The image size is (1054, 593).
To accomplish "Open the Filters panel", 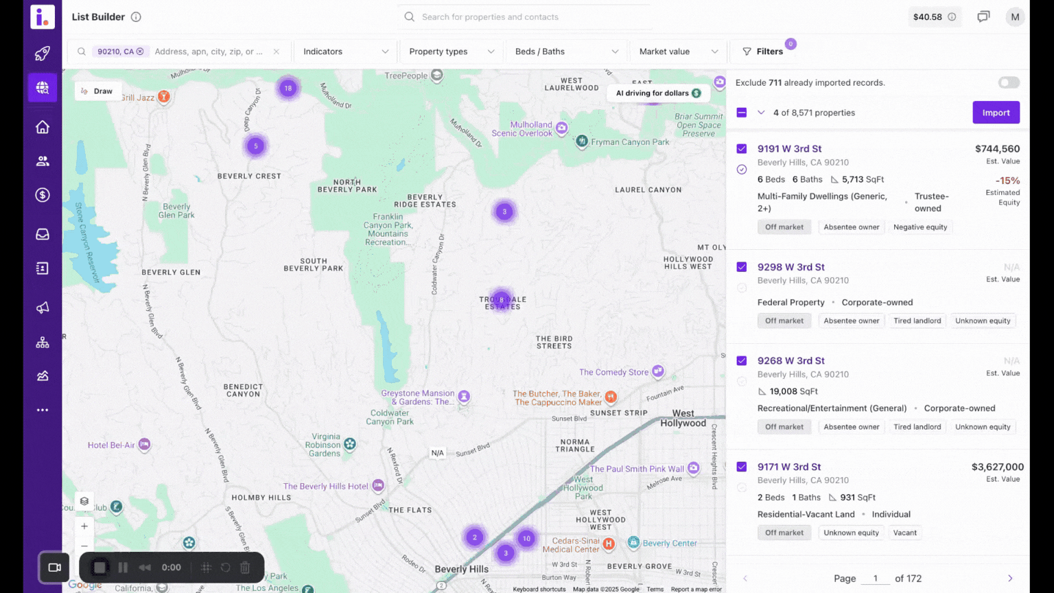I will [762, 51].
